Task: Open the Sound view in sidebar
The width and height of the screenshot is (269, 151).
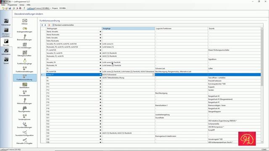Action: (x=6, y=60)
